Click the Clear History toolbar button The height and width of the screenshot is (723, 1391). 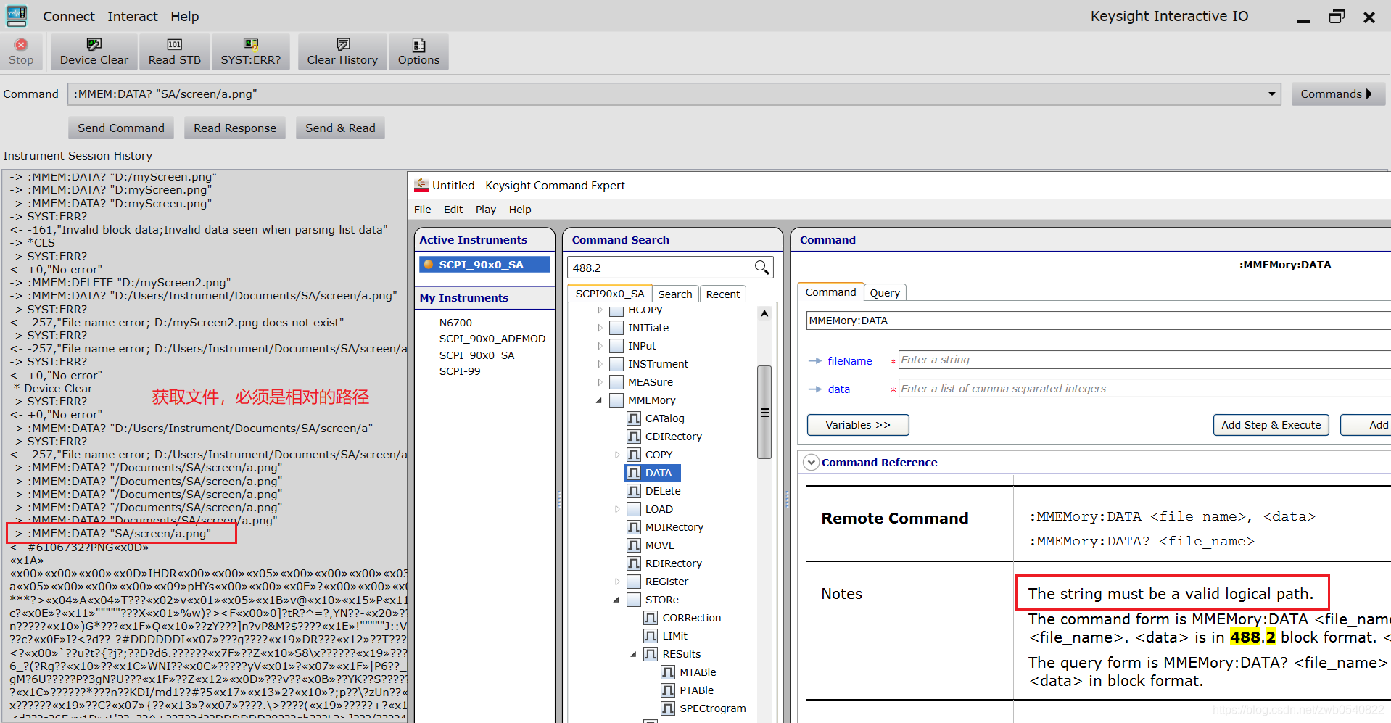(x=342, y=52)
